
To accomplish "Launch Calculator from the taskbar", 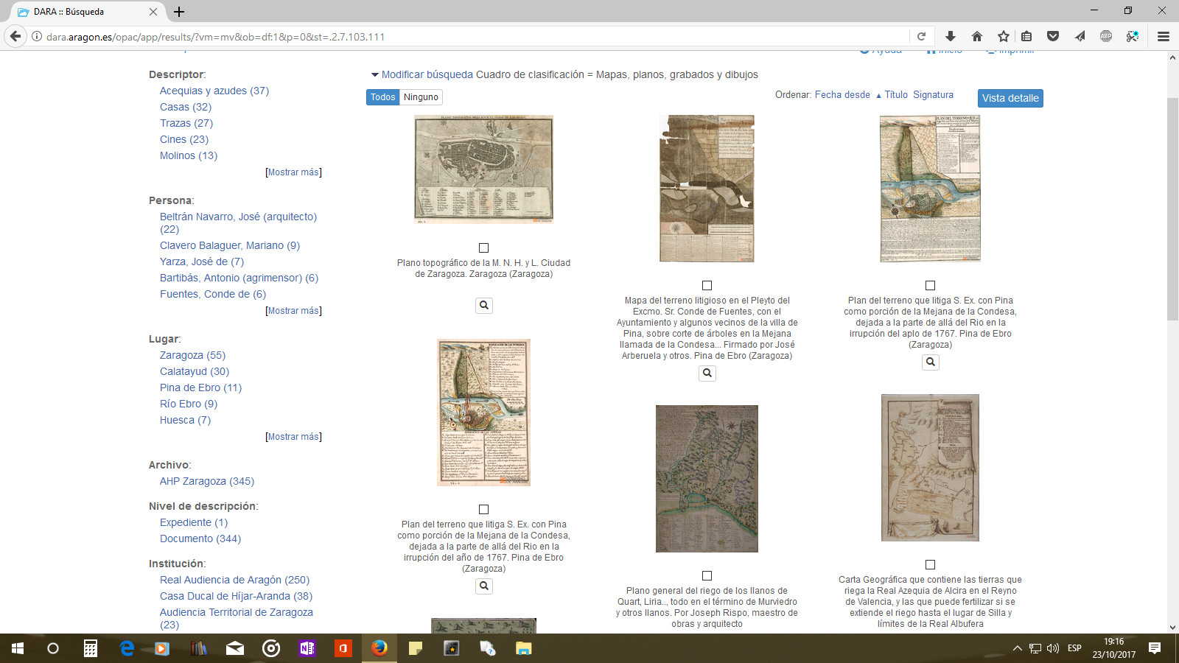I will click(x=91, y=648).
